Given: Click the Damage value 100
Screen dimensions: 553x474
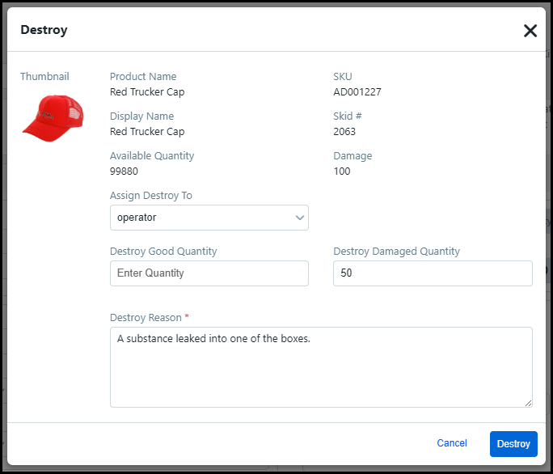Looking at the screenshot, I should (x=342, y=171).
